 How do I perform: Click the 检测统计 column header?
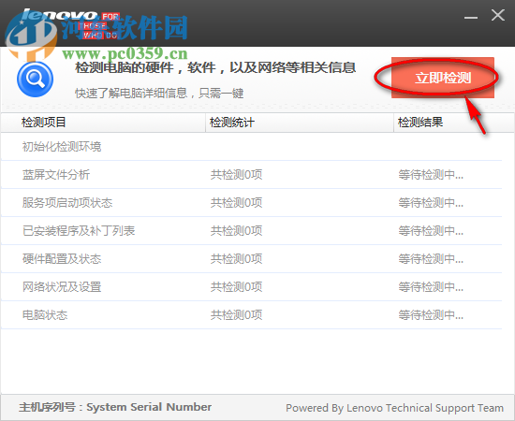pos(300,123)
